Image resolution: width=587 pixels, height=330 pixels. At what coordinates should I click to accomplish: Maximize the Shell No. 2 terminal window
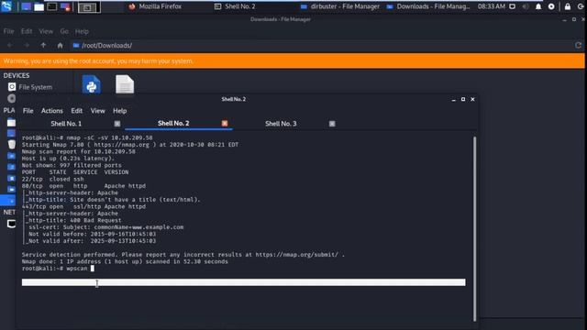(463, 99)
